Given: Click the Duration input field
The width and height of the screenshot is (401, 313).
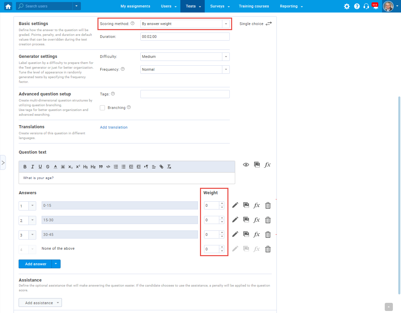Looking at the screenshot, I should (185, 37).
